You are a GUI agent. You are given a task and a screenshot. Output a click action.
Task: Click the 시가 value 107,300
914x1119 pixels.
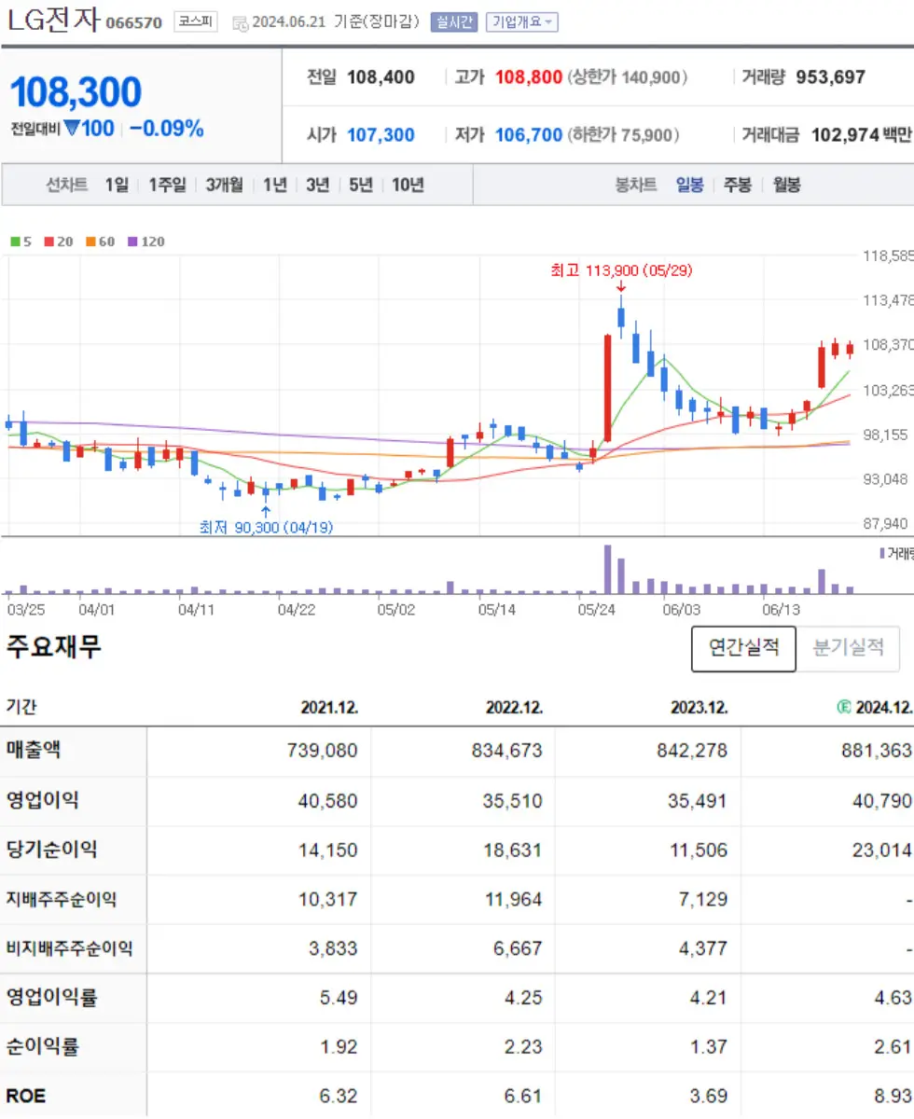click(381, 135)
